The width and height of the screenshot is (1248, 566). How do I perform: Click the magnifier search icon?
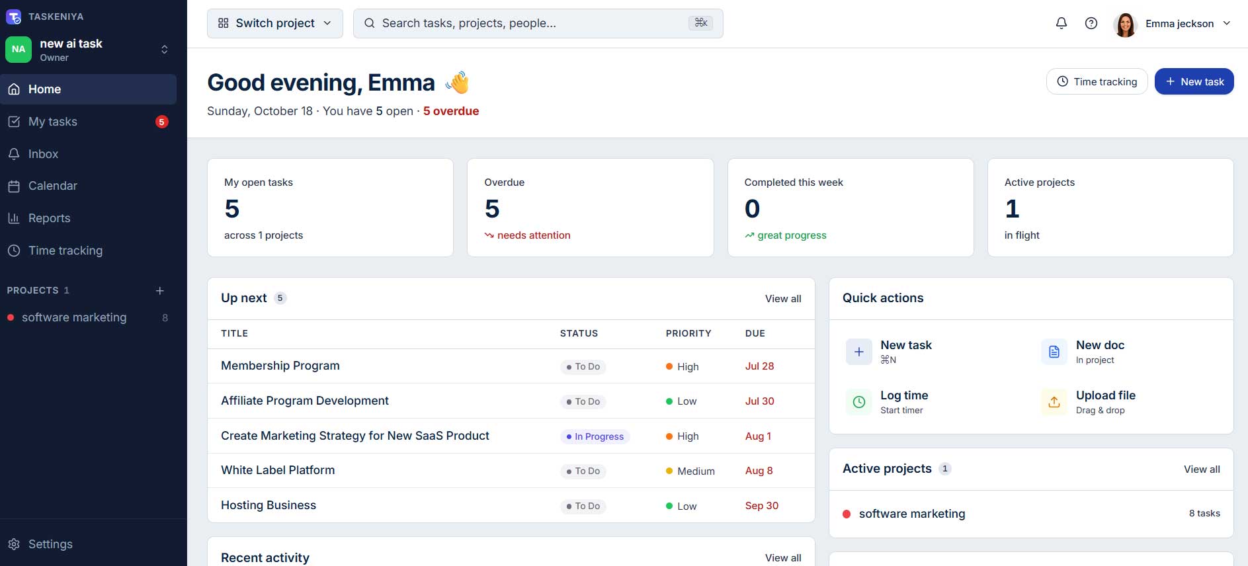pyautogui.click(x=370, y=23)
